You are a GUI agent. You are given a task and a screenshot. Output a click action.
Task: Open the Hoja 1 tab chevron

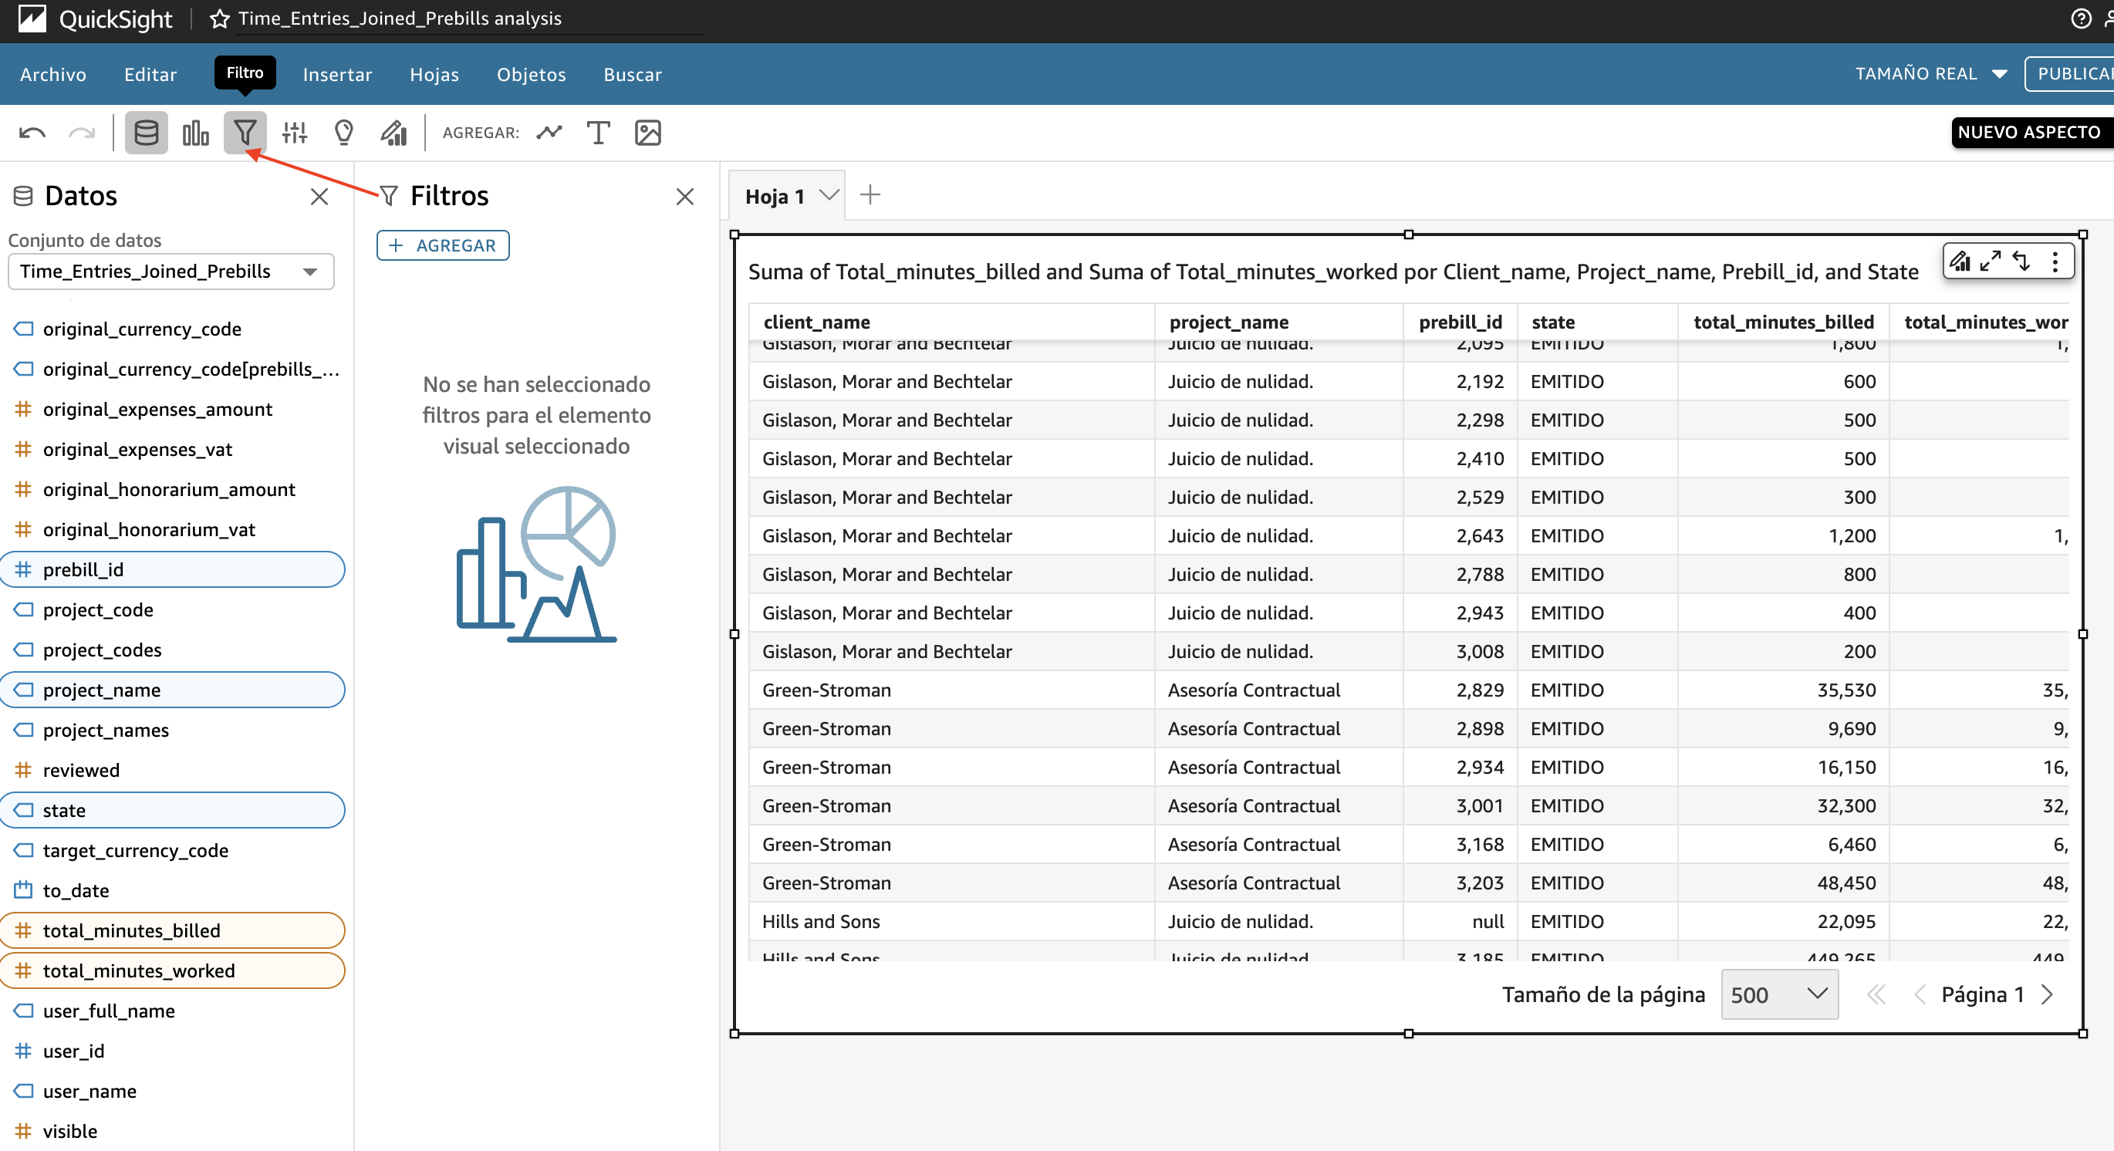point(829,195)
